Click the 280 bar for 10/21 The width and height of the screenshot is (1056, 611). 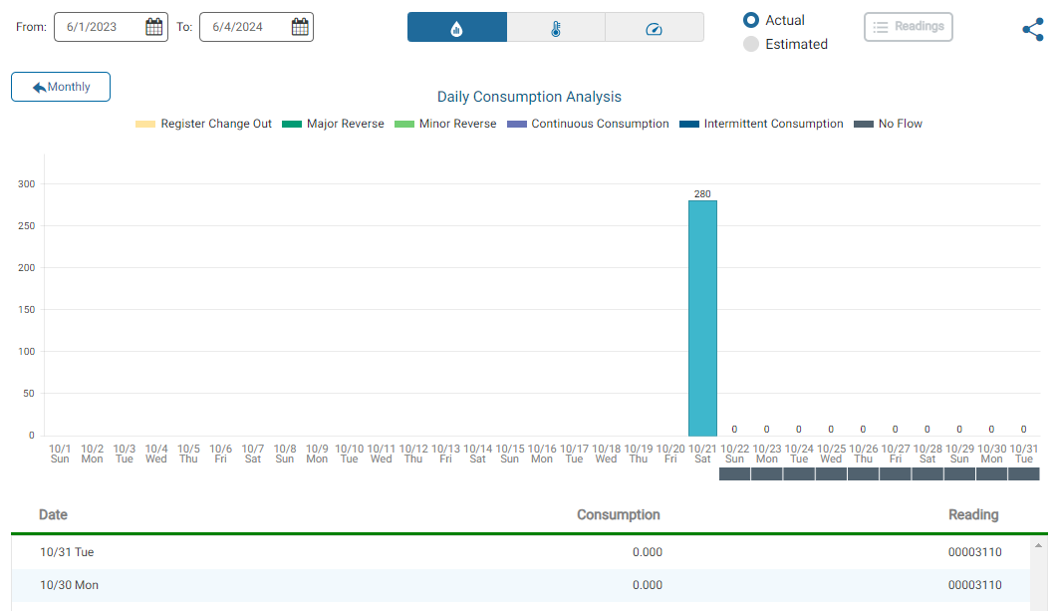[702, 318]
